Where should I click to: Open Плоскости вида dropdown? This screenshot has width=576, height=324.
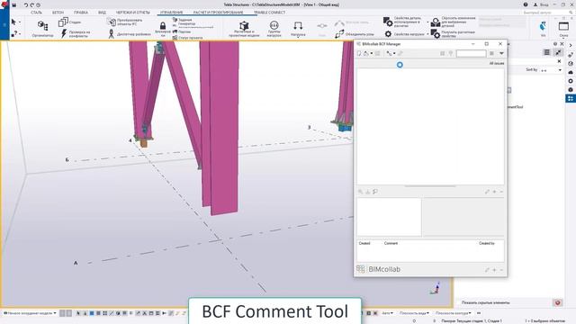[414, 313]
